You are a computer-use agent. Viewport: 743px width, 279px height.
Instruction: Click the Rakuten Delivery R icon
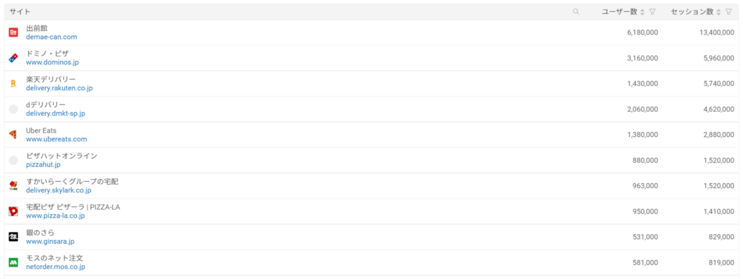[x=14, y=84]
